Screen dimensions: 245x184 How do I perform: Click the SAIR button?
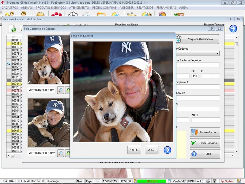[205, 154]
